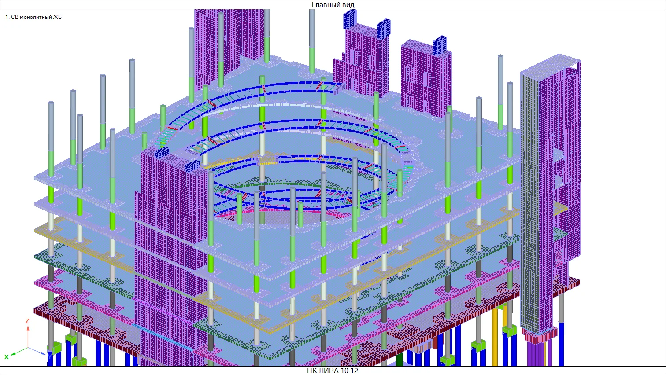Click the 'Главный вид' view title

[333, 4]
